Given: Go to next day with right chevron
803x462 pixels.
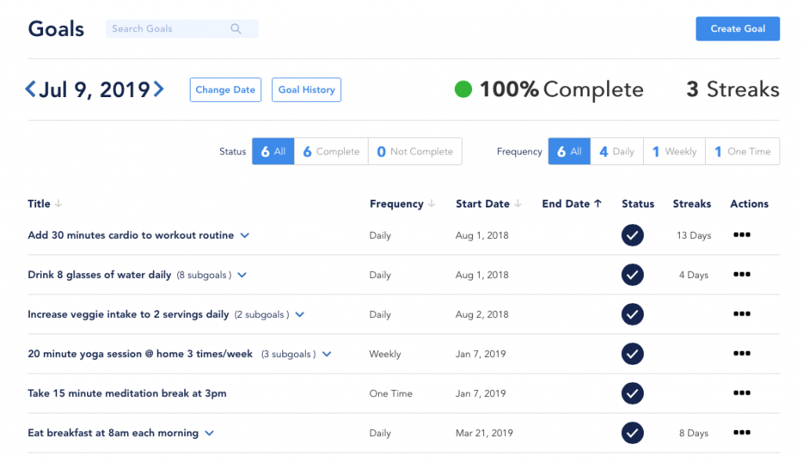Looking at the screenshot, I should pos(158,89).
